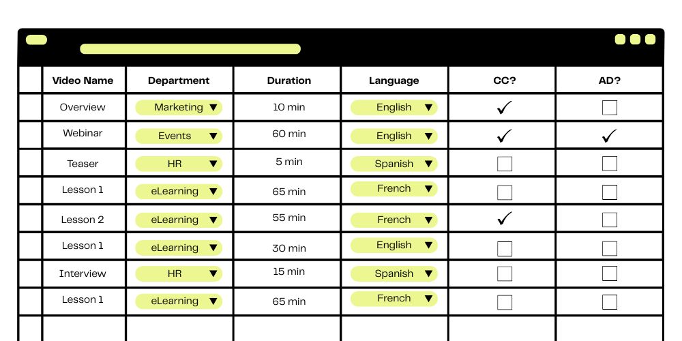Tick the AD checkbox in the Interview row
Image resolution: width=682 pixels, height=341 pixels.
click(x=609, y=273)
